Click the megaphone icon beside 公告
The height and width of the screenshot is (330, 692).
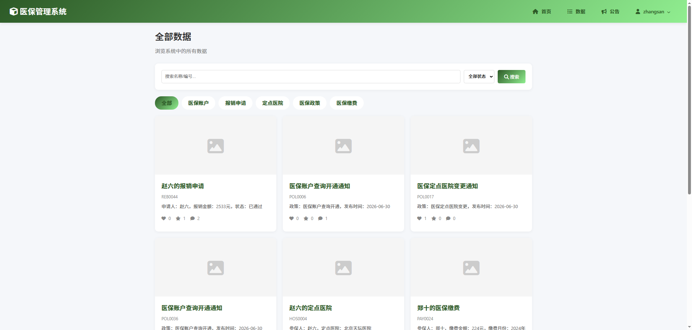pos(604,12)
